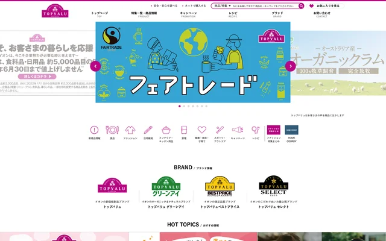Click into the keyword search field
This screenshot has height=241, width=386.
pyautogui.click(x=264, y=6)
